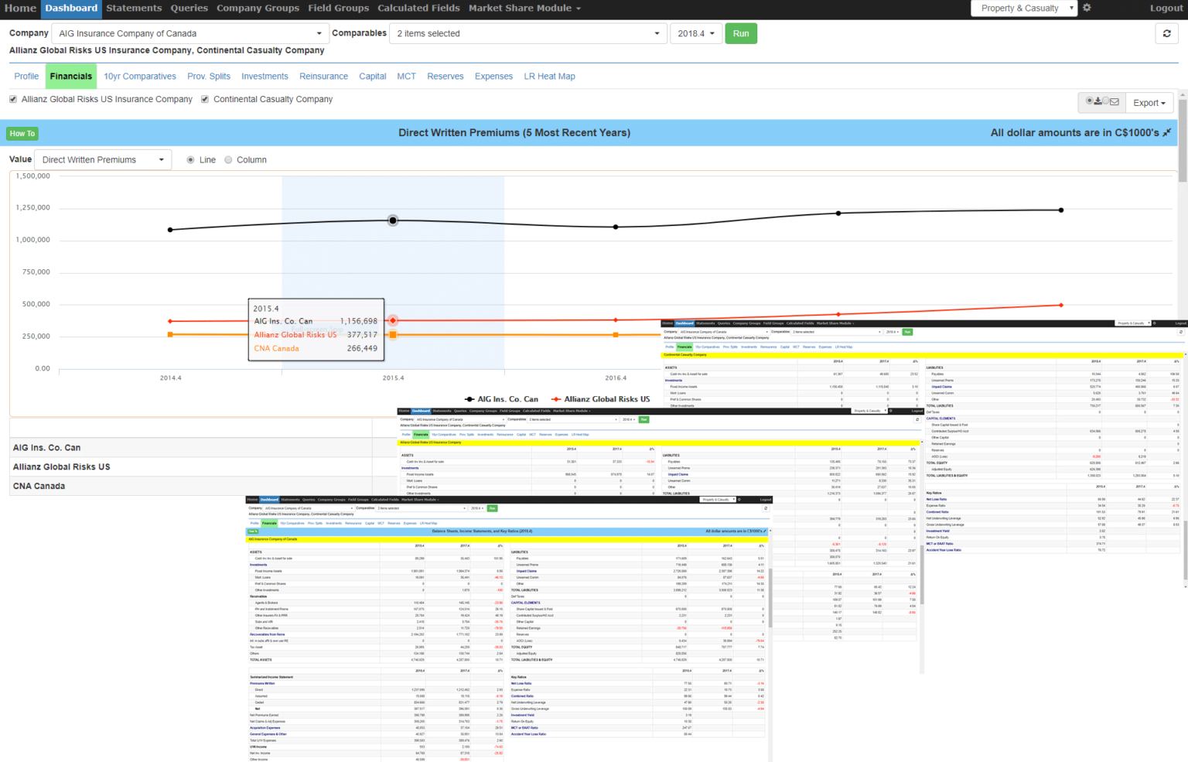The height and width of the screenshot is (762, 1188).
Task: Click the green Run button
Action: [x=741, y=33]
